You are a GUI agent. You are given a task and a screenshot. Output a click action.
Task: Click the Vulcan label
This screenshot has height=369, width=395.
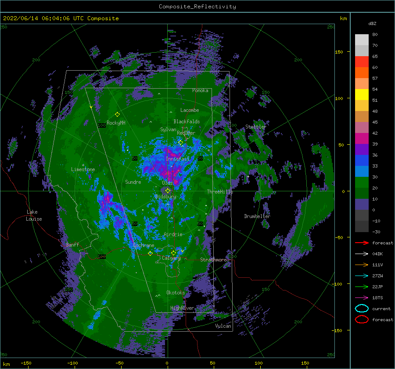[x=223, y=326]
